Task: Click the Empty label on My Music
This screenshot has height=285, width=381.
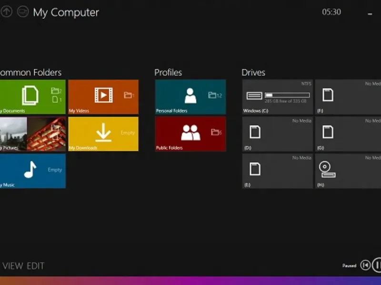Action: pos(55,170)
